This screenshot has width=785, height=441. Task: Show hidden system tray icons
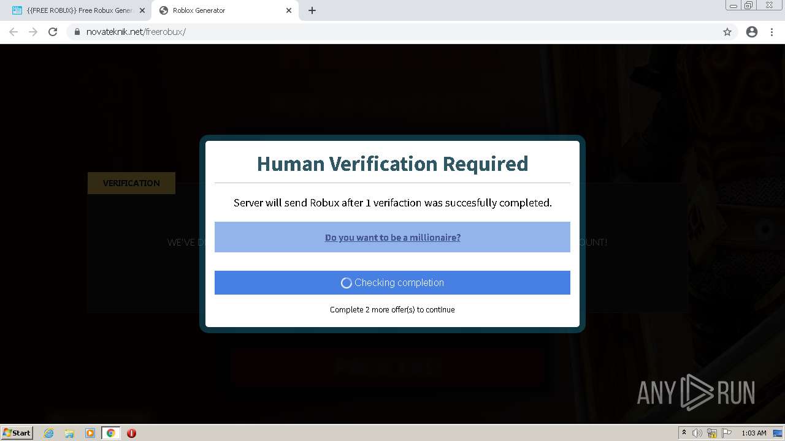pyautogui.click(x=684, y=433)
